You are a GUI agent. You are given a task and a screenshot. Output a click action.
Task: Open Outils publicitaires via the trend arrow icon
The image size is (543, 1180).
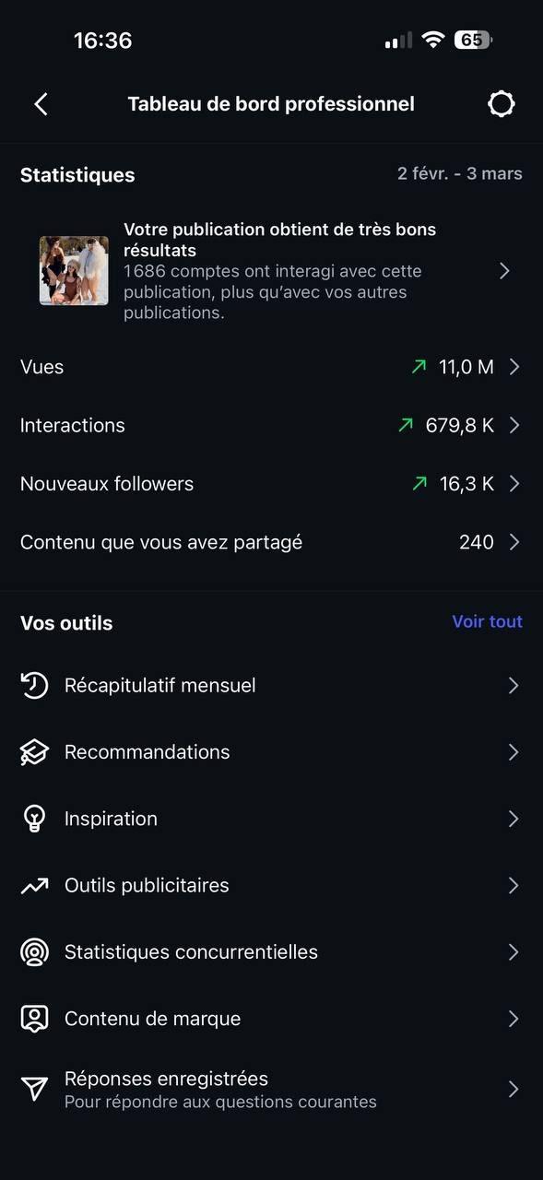coord(32,885)
